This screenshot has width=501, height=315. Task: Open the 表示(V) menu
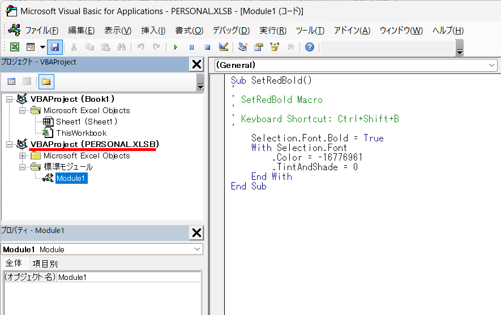tap(118, 31)
